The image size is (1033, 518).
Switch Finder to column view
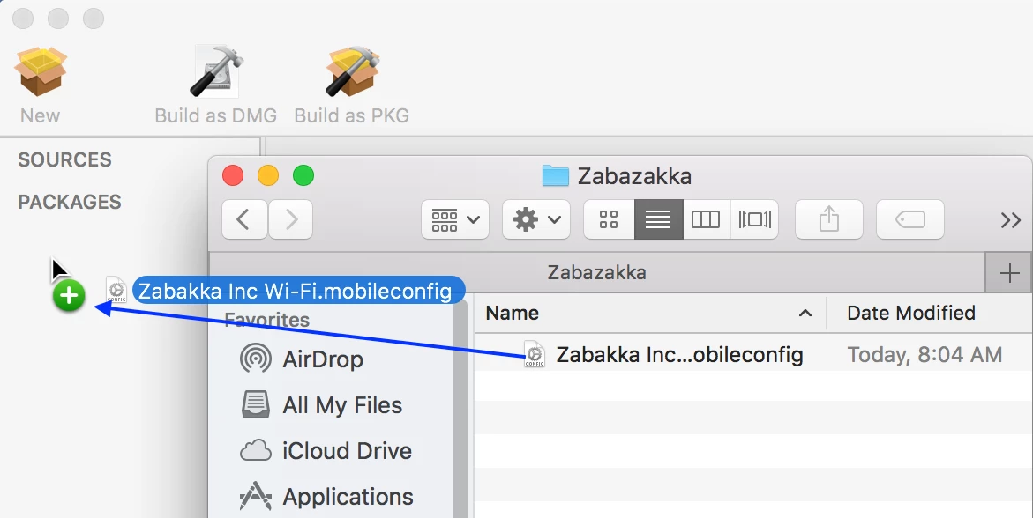coord(706,219)
